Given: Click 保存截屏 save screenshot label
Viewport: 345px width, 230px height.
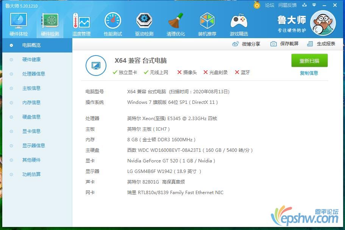Looking at the screenshot, I should point(289,44).
